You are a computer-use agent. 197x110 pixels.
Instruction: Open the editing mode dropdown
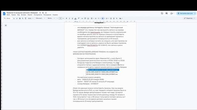[x=189, y=18]
